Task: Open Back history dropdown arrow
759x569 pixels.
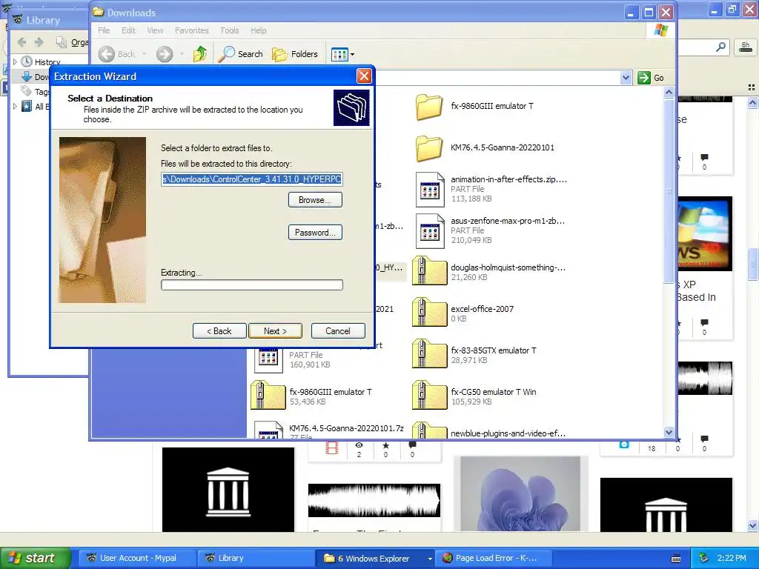Action: point(144,54)
